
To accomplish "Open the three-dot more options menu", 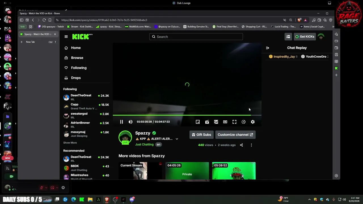I will click(251, 145).
